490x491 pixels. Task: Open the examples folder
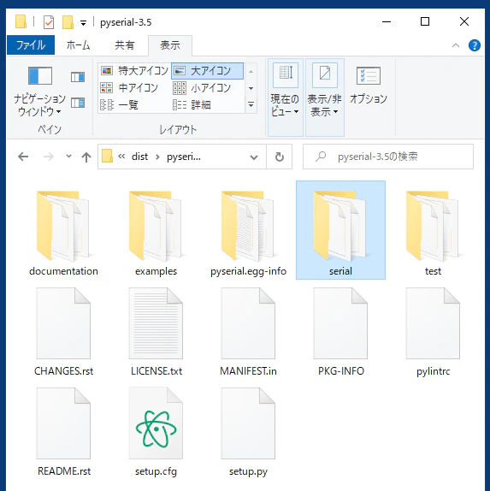point(156,234)
